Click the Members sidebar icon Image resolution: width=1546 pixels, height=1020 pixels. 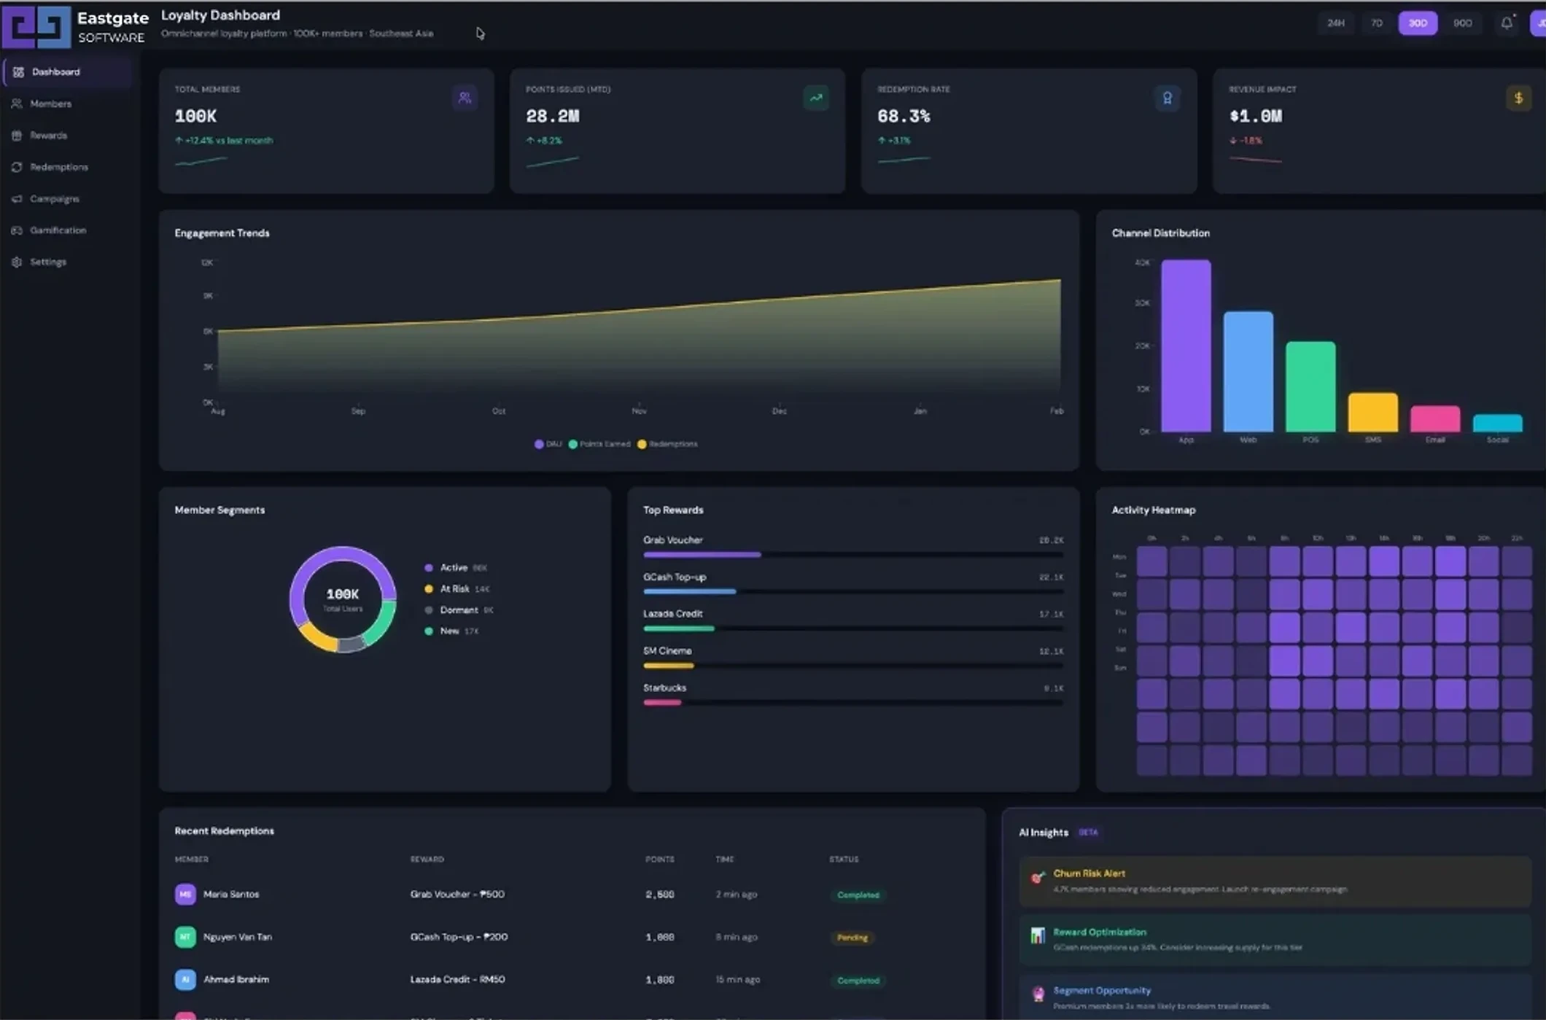click(x=17, y=104)
